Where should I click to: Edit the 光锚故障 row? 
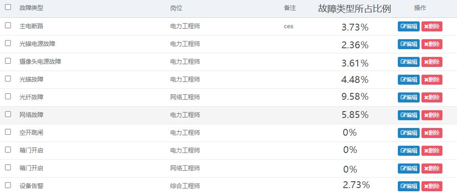[408, 80]
